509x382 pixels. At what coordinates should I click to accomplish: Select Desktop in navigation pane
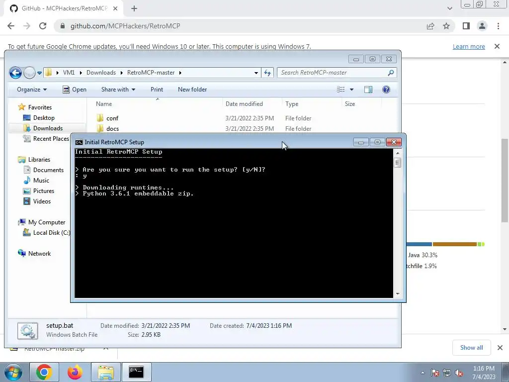click(44, 117)
